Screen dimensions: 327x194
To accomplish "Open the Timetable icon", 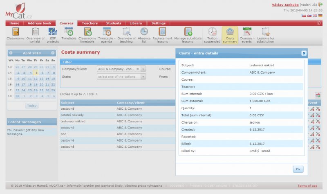I will [69, 32].
